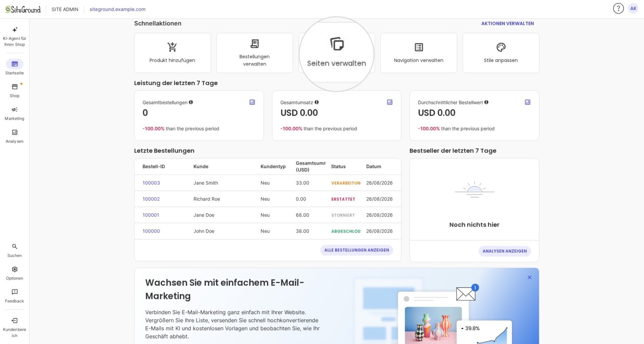Click customer name John Doe
Viewport: 644px width, 344px height.
[x=204, y=231]
